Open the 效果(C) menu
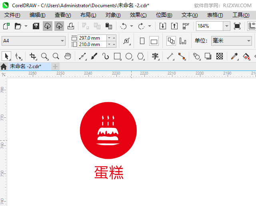Image resolution: width=256 pixels, height=206 pixels. tap(138, 15)
